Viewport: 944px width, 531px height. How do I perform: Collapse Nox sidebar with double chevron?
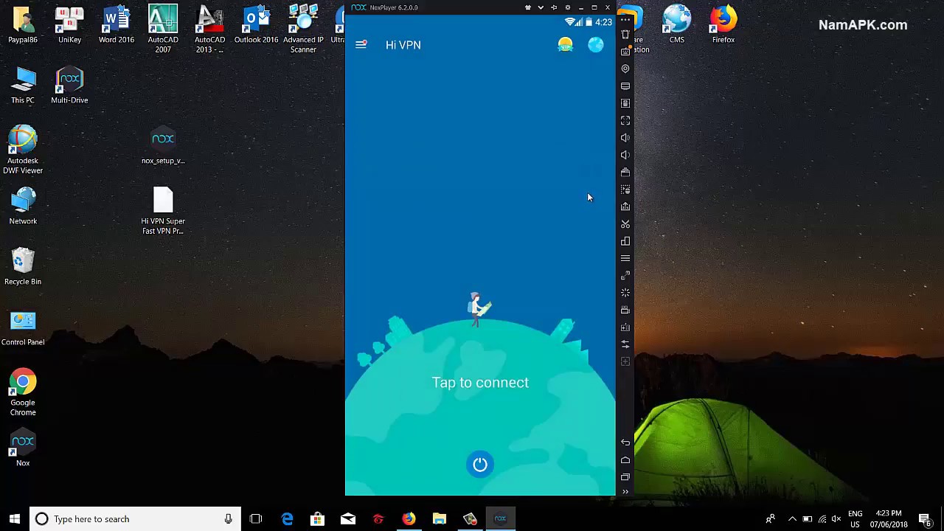point(625,491)
